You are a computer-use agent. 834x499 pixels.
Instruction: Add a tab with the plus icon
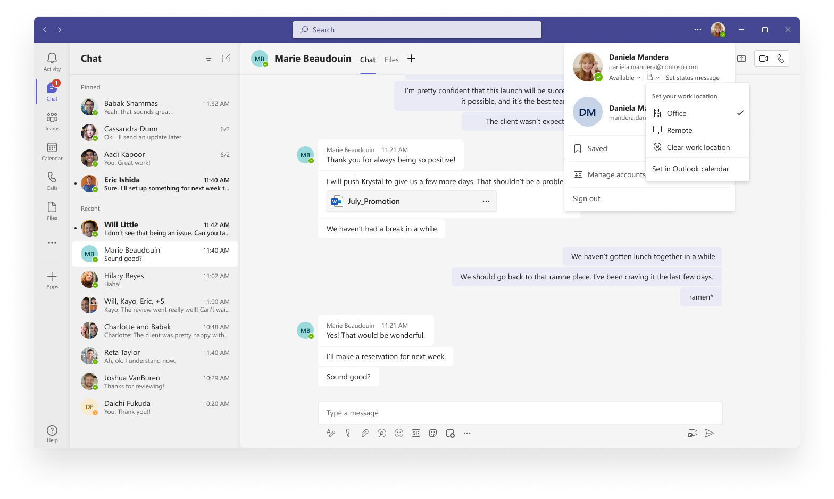point(411,59)
